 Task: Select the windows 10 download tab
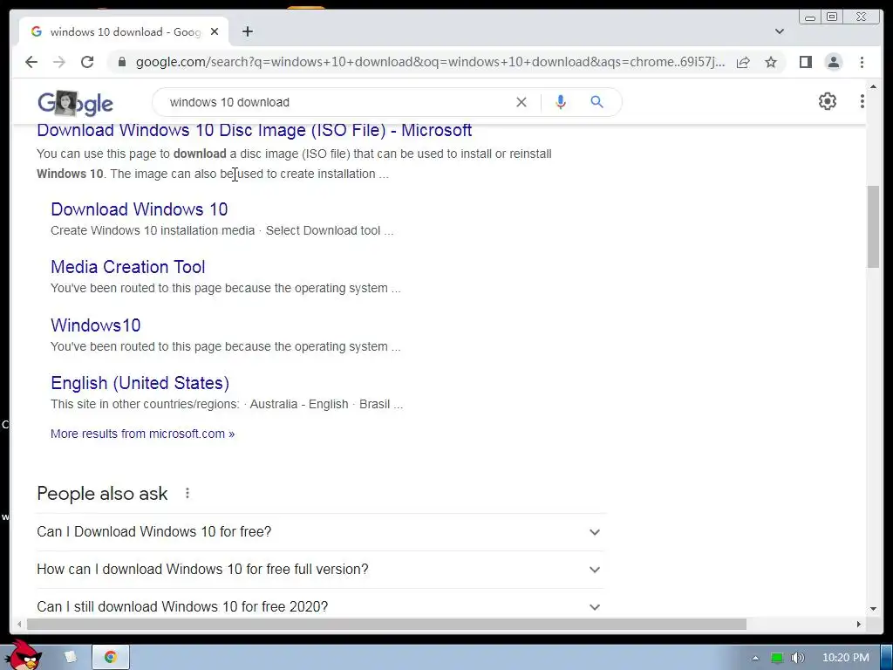point(125,32)
